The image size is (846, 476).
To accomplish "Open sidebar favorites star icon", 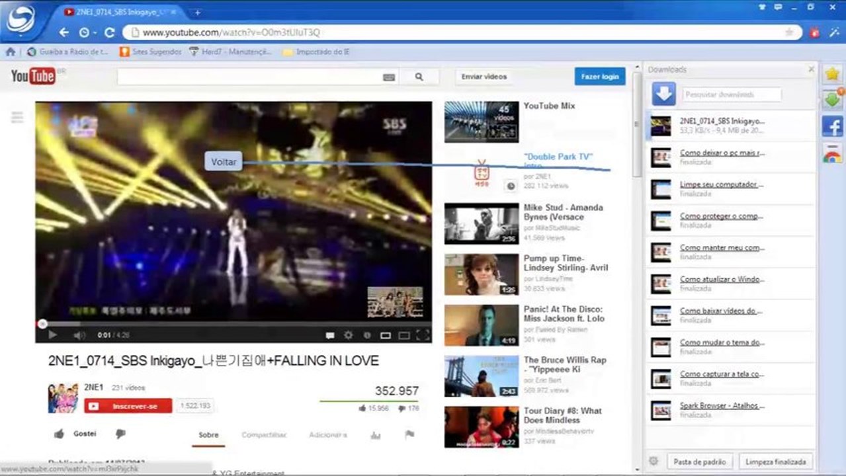I will pyautogui.click(x=833, y=75).
